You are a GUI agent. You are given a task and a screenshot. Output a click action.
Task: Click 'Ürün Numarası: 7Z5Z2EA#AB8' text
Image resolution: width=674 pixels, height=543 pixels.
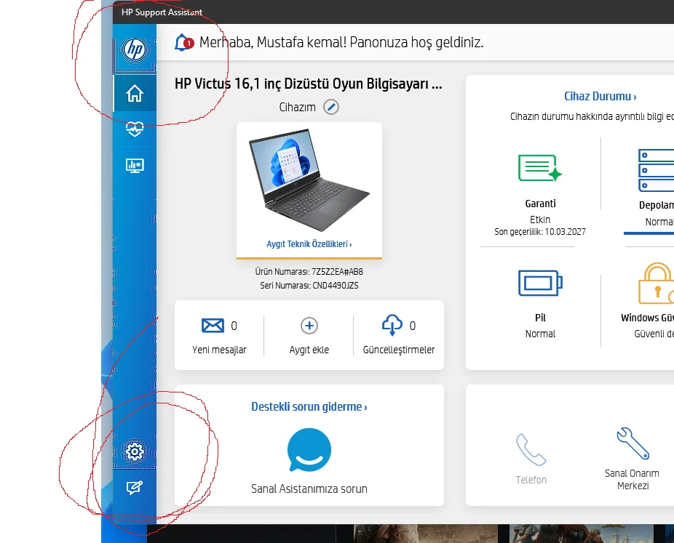click(309, 272)
